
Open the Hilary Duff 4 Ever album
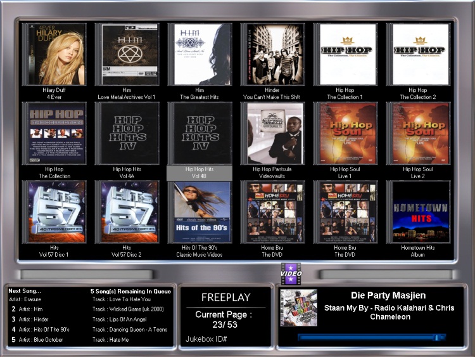pos(54,55)
